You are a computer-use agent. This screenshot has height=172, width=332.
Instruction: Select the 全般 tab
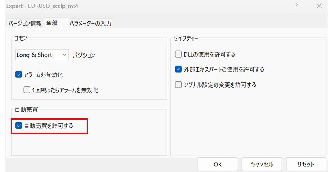click(52, 23)
